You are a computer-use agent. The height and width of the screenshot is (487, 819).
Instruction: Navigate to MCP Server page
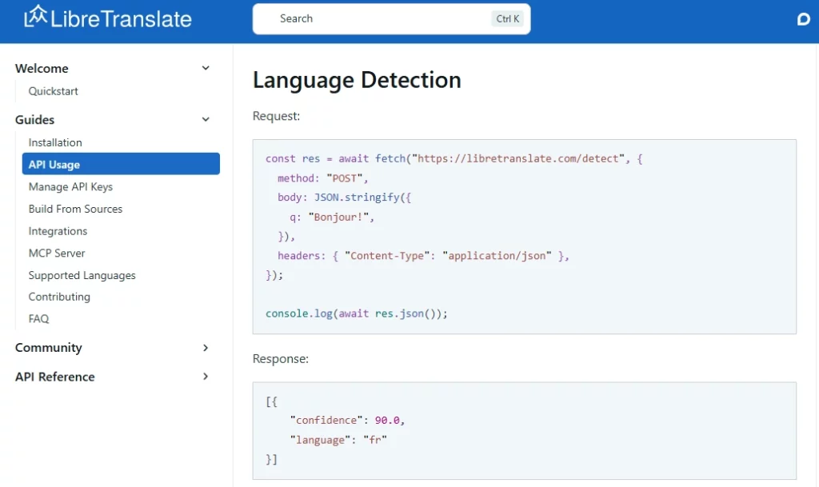(x=57, y=253)
